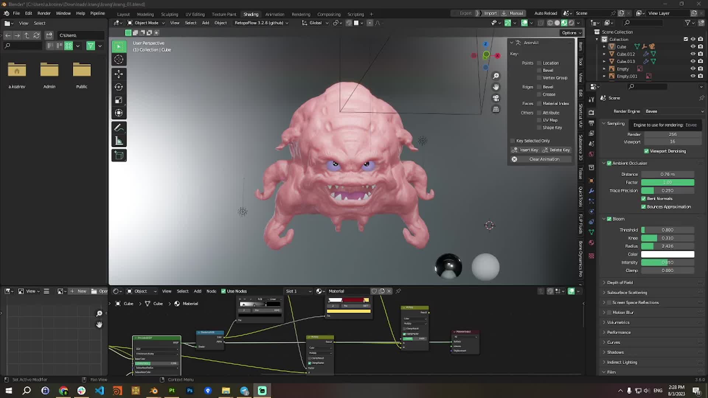The image size is (708, 398).
Task: Select the Annotate tool
Action: coord(119,128)
